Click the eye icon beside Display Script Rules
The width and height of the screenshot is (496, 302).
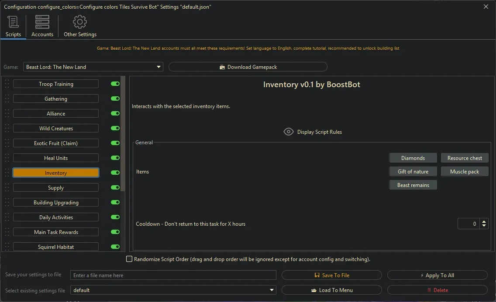[x=288, y=132]
